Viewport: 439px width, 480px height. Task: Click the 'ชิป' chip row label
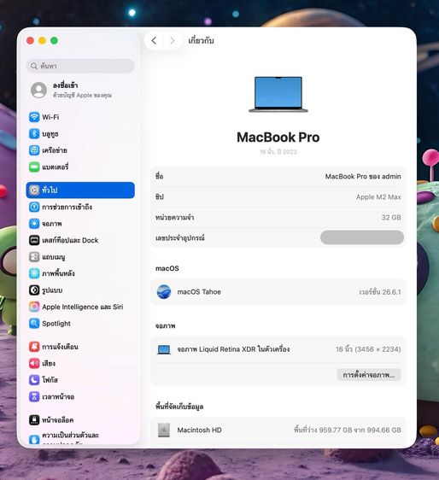[x=160, y=196]
